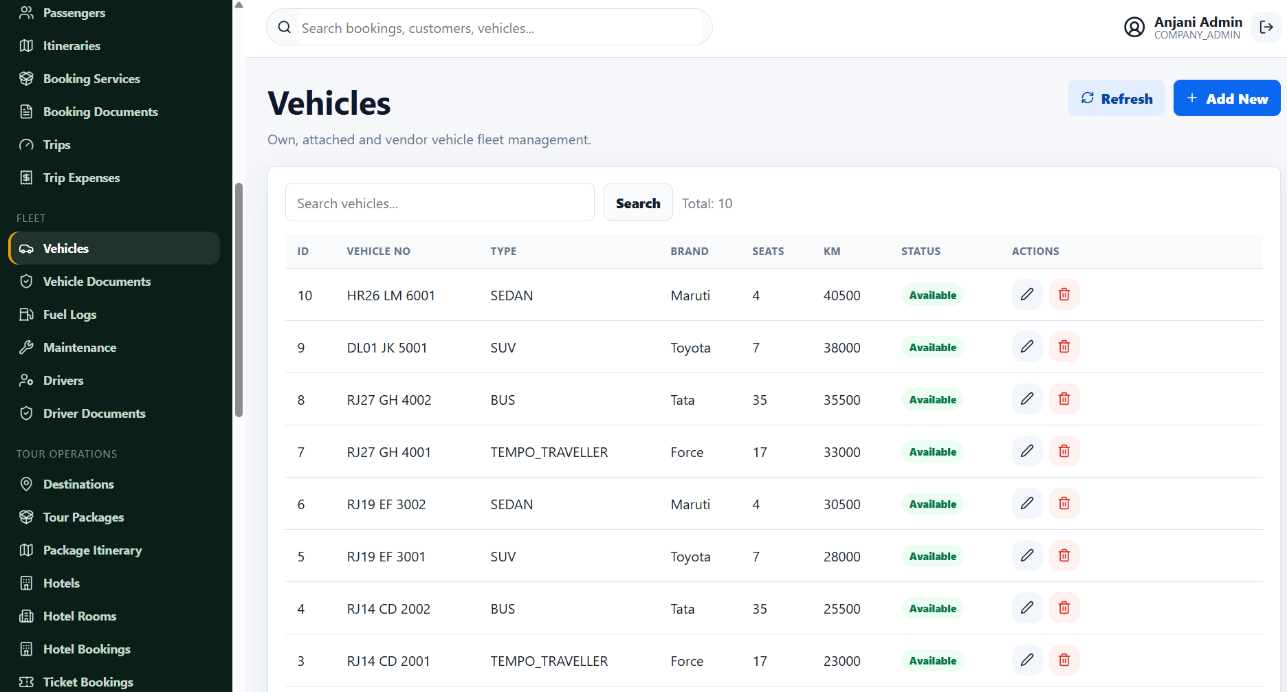Edit vehicle RJ19 EF 3002 pencil icon
Screen dimensions: 1287x692
pyautogui.click(x=1027, y=504)
